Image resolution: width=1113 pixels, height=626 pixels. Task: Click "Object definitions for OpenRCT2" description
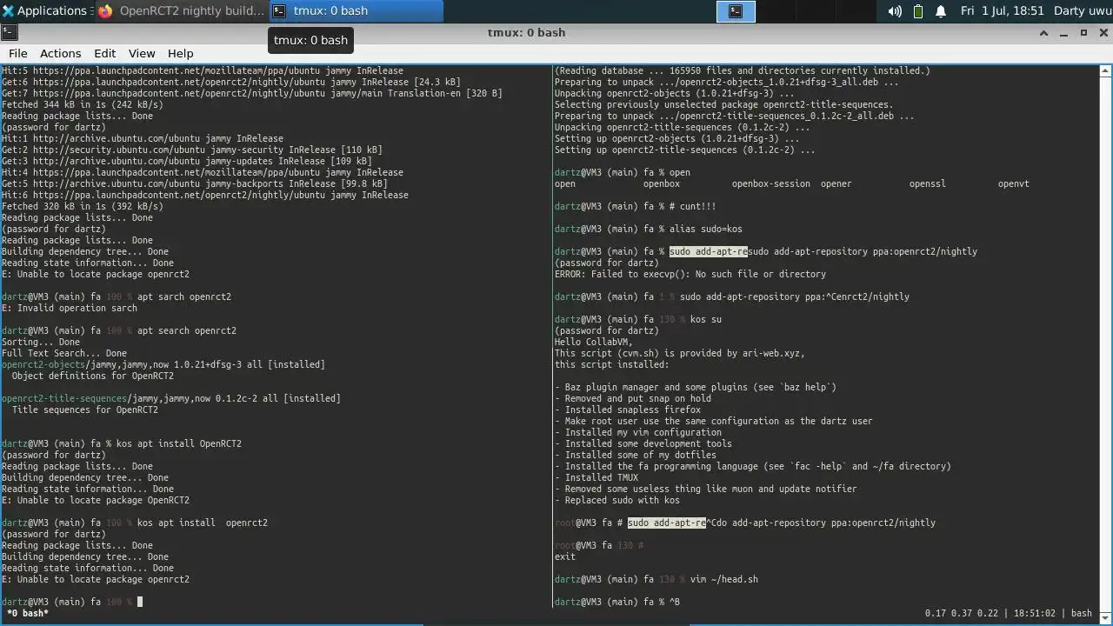93,376
